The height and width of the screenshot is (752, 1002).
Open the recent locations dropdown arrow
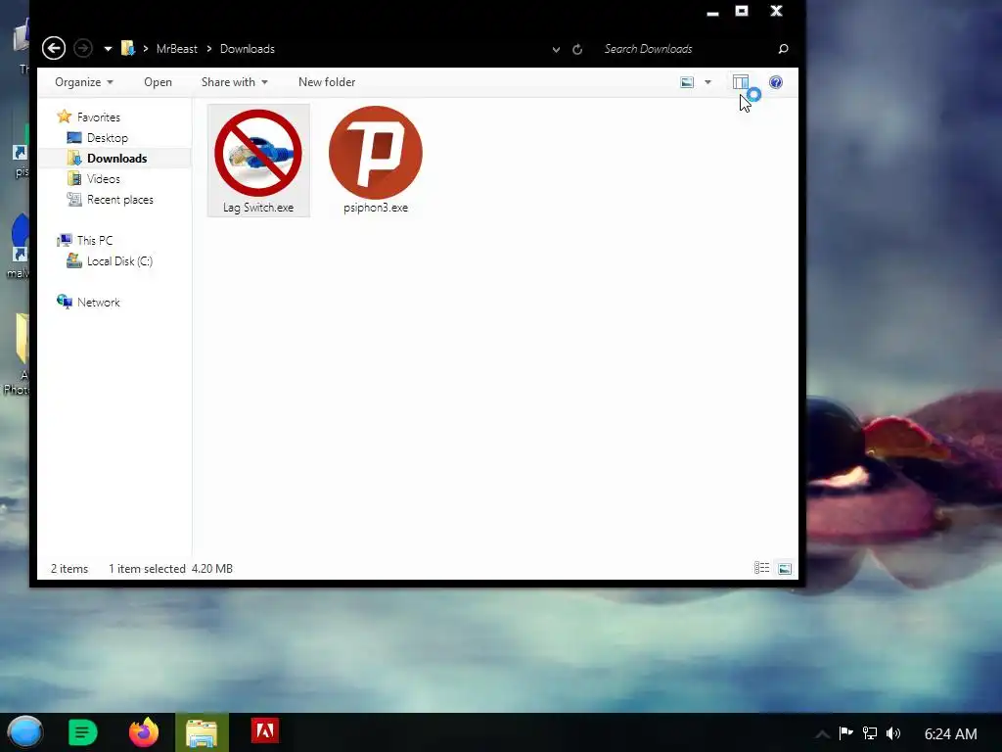click(x=108, y=49)
